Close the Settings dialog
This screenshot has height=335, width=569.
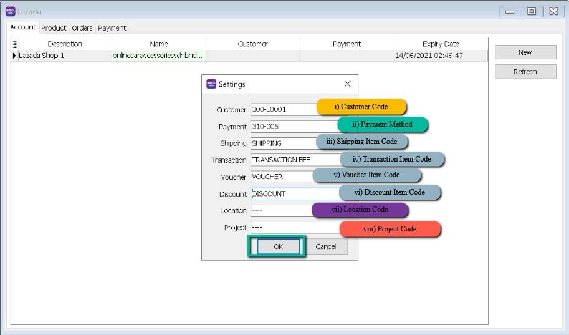347,84
